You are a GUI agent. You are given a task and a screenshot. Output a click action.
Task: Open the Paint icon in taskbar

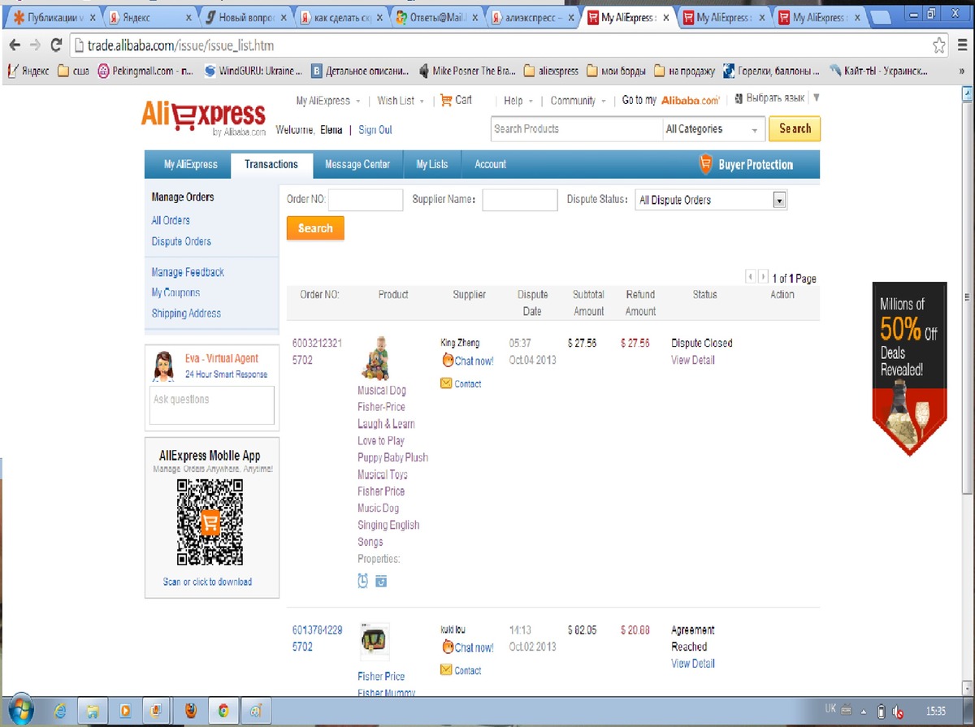click(256, 711)
